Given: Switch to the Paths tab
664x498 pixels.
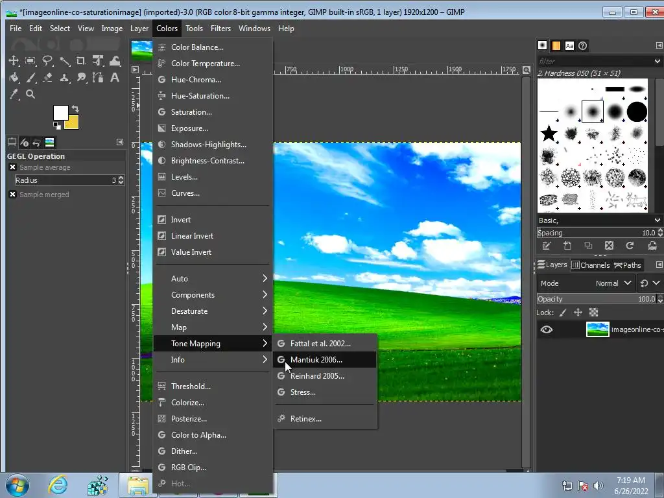Looking at the screenshot, I should pyautogui.click(x=628, y=265).
